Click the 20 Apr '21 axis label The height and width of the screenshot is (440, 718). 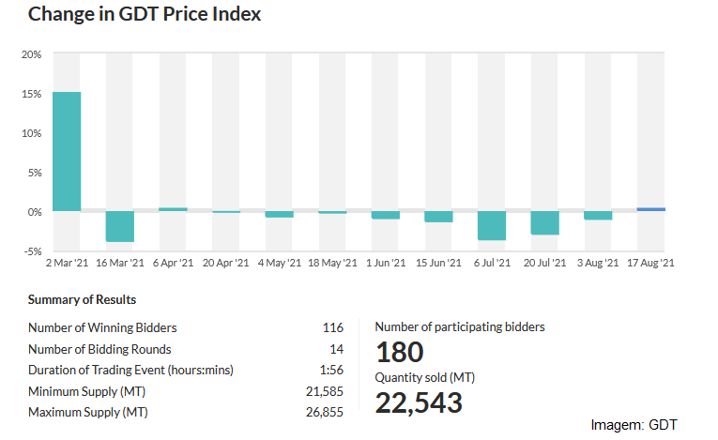[x=226, y=263]
